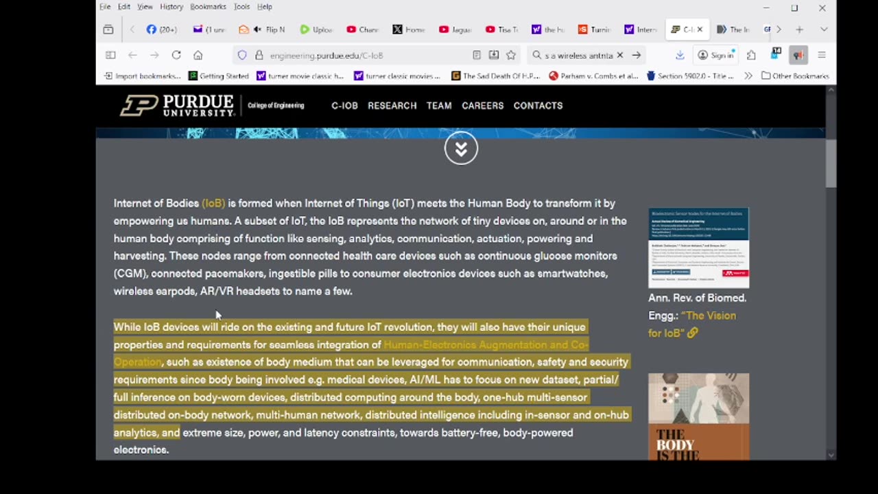Open the Help menu
The height and width of the screenshot is (494, 878).
click(x=265, y=7)
